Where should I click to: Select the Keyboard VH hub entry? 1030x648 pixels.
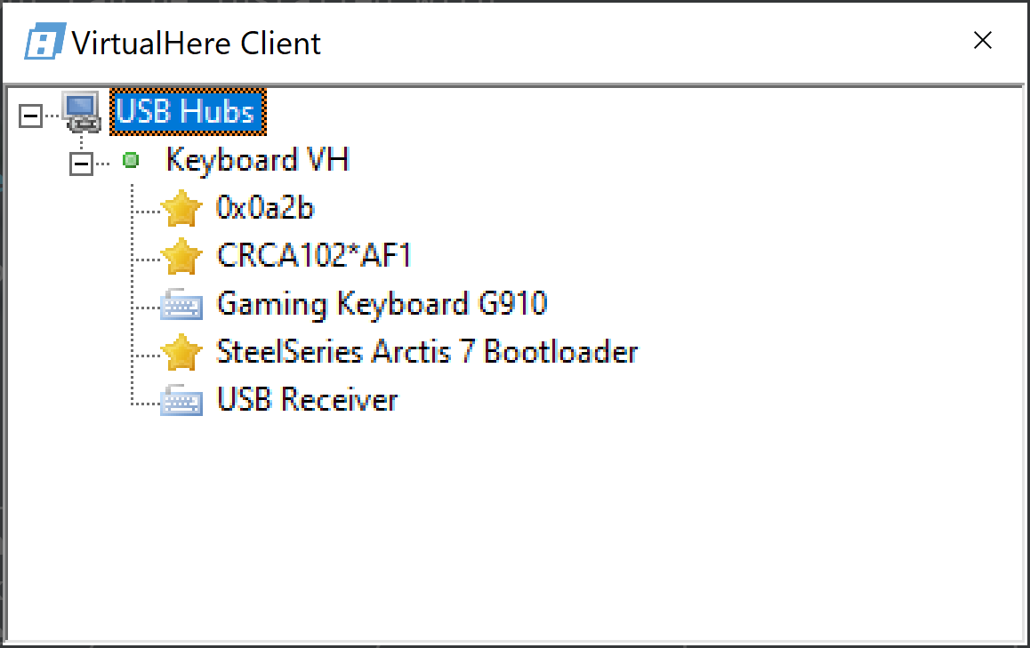[257, 160]
